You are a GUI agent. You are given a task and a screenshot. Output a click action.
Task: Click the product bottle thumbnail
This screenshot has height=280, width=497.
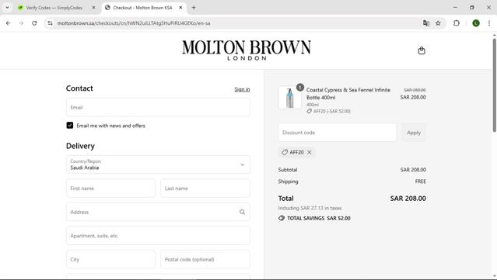coord(289,98)
